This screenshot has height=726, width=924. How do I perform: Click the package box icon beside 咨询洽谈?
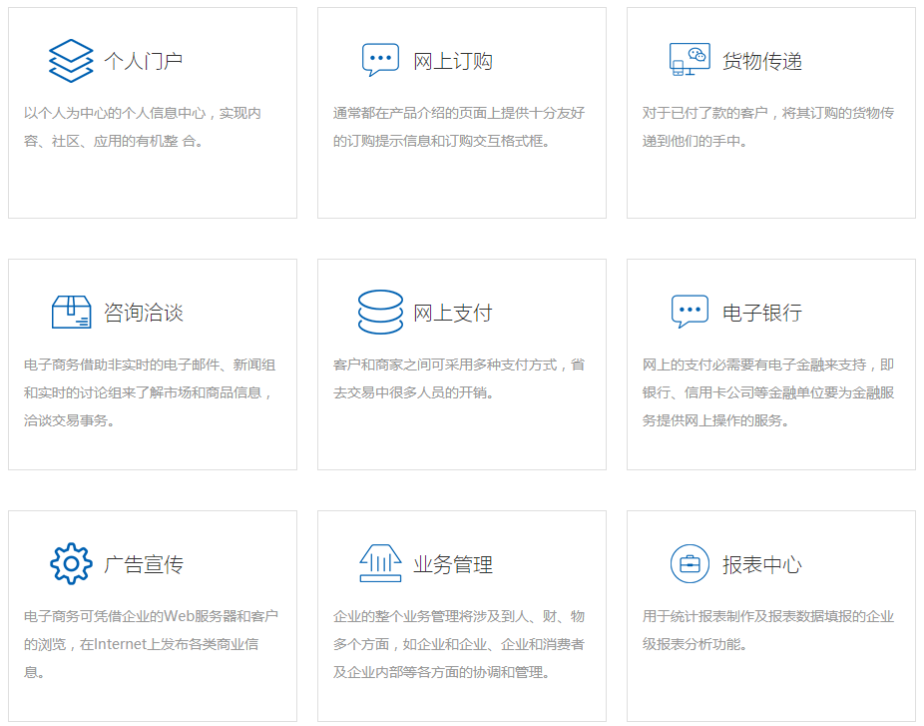pyautogui.click(x=71, y=313)
